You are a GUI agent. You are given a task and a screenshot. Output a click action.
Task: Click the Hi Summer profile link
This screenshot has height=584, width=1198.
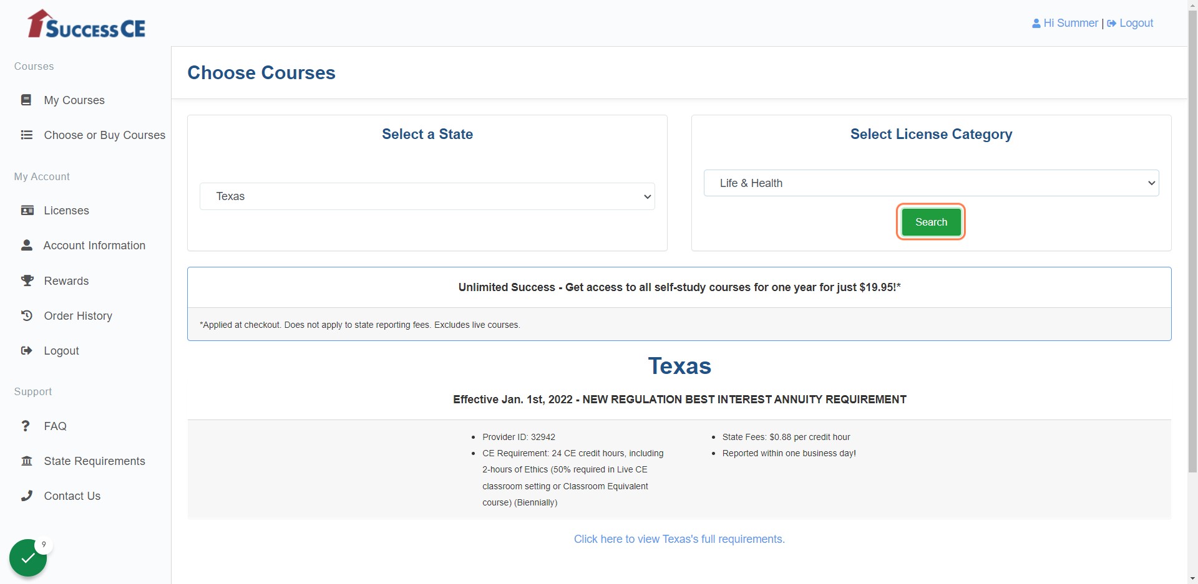tap(1071, 23)
